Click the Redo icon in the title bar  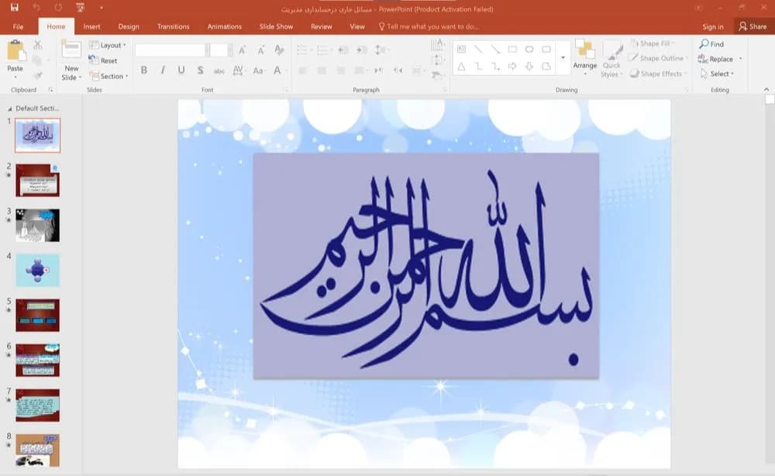[x=58, y=8]
